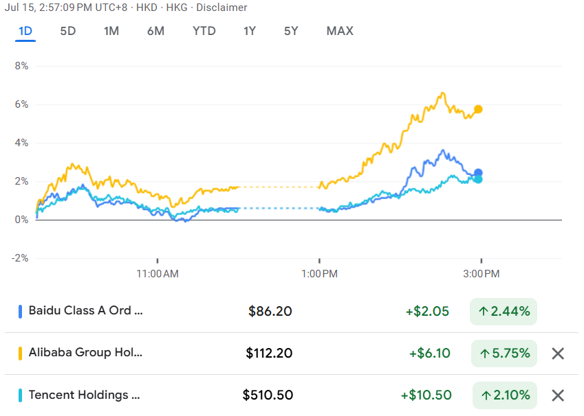Click the 3:00 PM axis label
Viewport: 584px width, 416px height.
[x=482, y=274]
